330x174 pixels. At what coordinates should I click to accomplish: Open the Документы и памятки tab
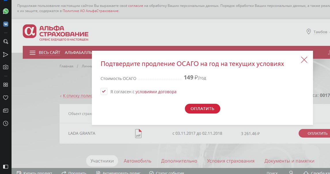tap(289, 161)
